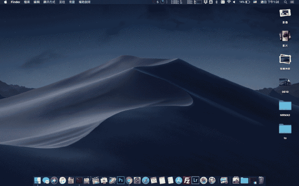
Task: Open the 編輯 (Edit) menu
Action: coord(36,2)
